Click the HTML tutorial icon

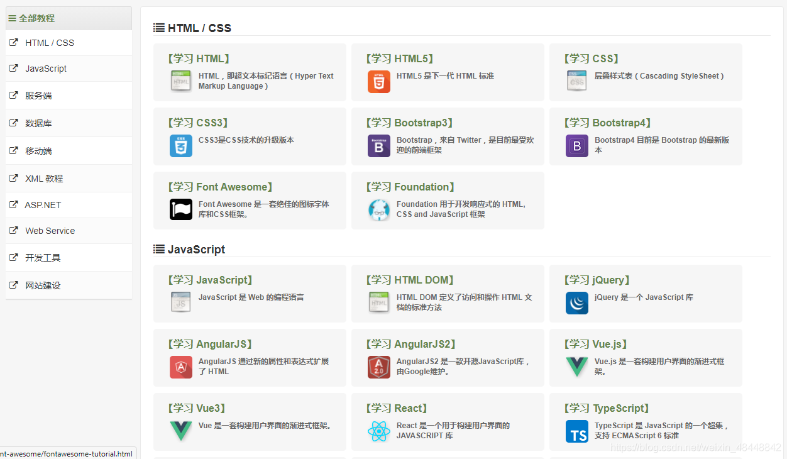pyautogui.click(x=181, y=82)
